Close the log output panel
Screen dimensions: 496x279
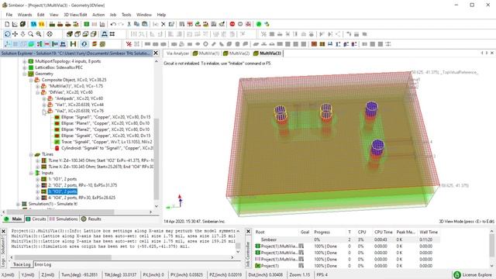(x=3, y=232)
